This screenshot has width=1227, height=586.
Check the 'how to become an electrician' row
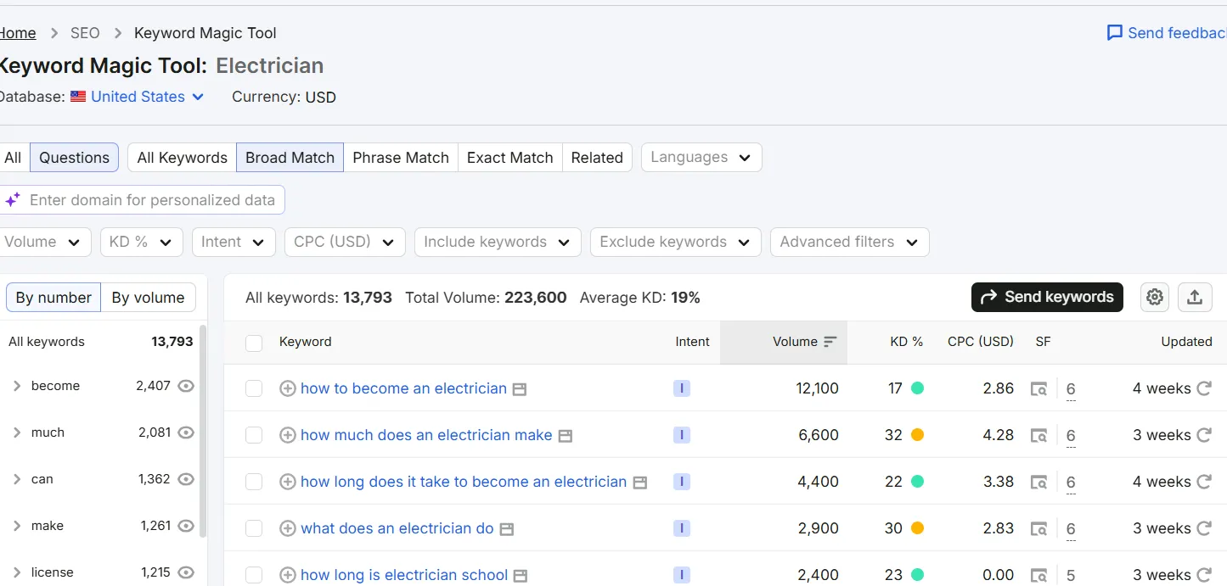[254, 388]
